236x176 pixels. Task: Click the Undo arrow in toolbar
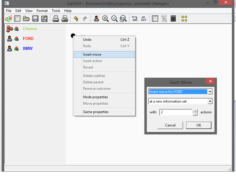[x=76, y=19]
